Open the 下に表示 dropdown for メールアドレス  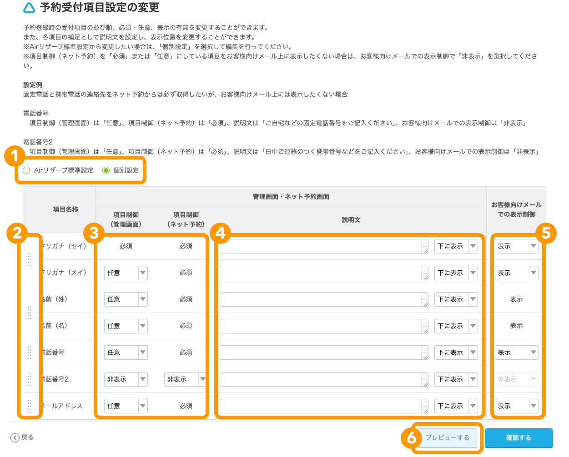click(456, 406)
